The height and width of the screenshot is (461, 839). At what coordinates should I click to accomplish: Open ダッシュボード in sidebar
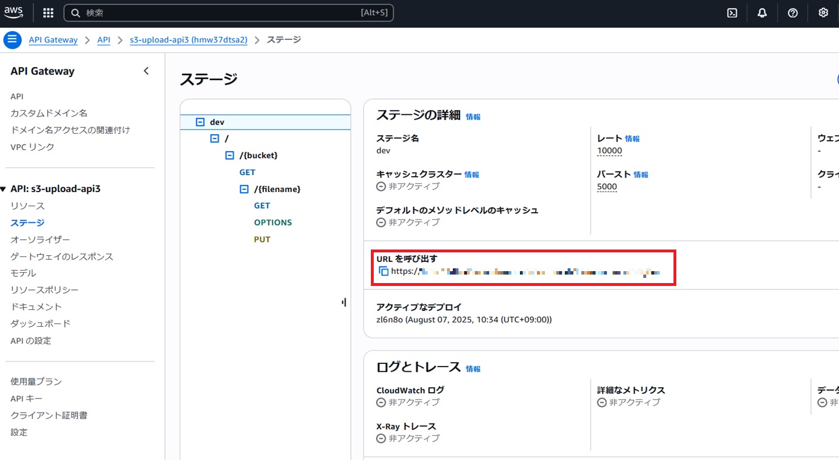pos(40,324)
